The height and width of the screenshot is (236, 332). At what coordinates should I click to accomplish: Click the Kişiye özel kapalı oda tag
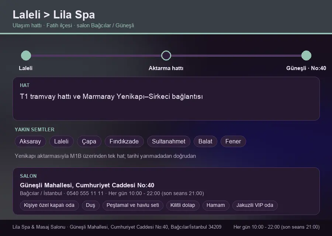[49, 205]
